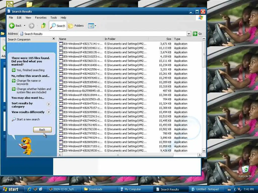
Task: Select file name IE8-WindowsXP-KB2744842
Action: (x=83, y=121)
